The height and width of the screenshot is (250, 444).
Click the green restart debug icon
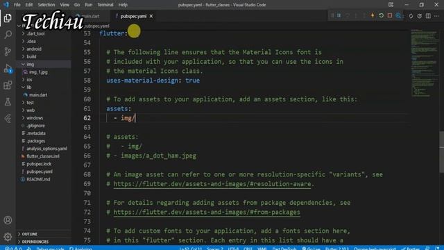tap(381, 15)
